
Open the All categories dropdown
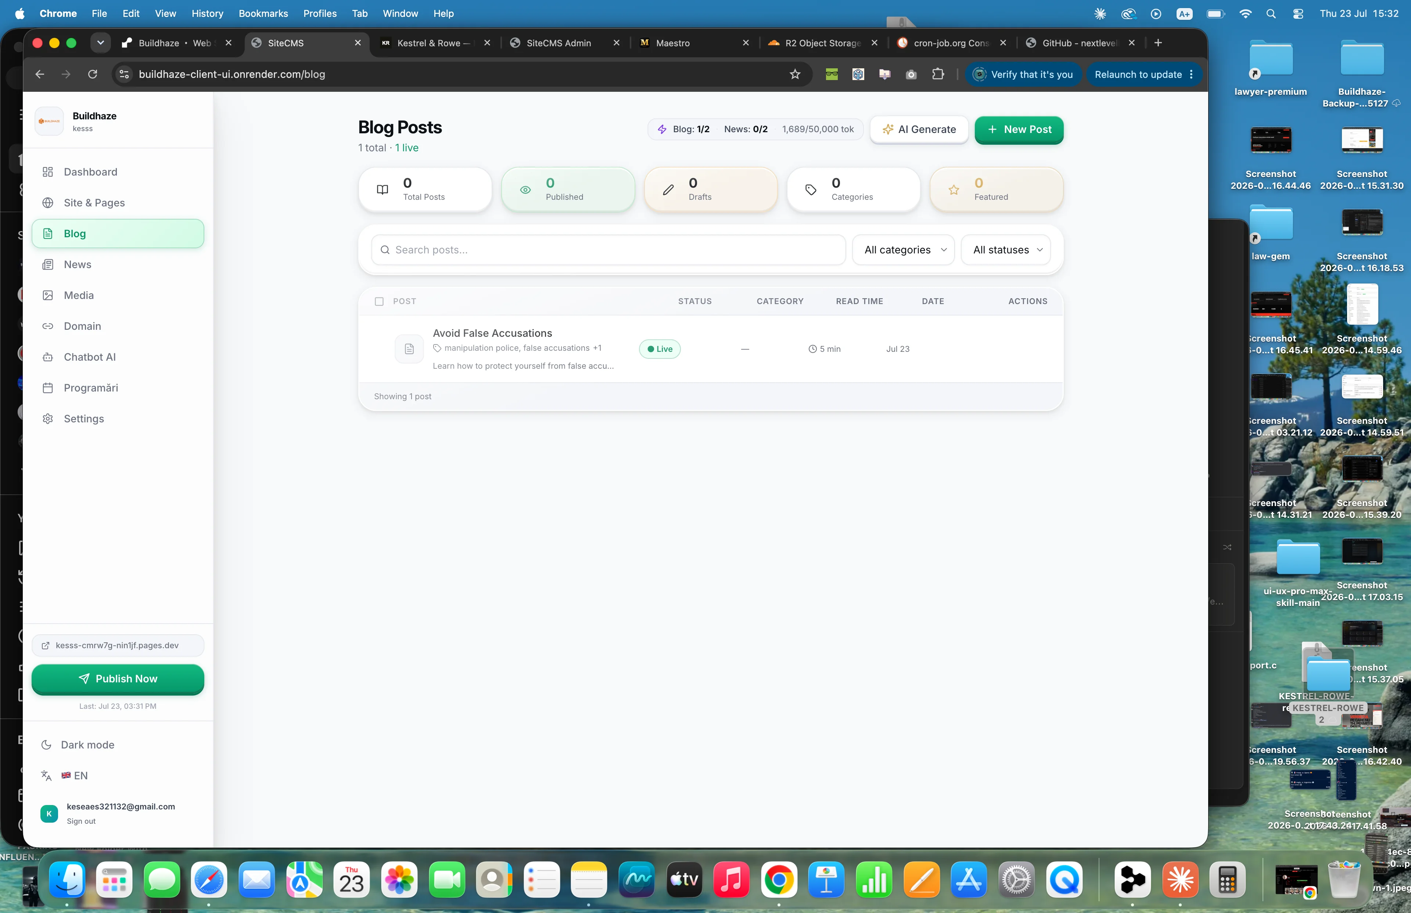[903, 250]
